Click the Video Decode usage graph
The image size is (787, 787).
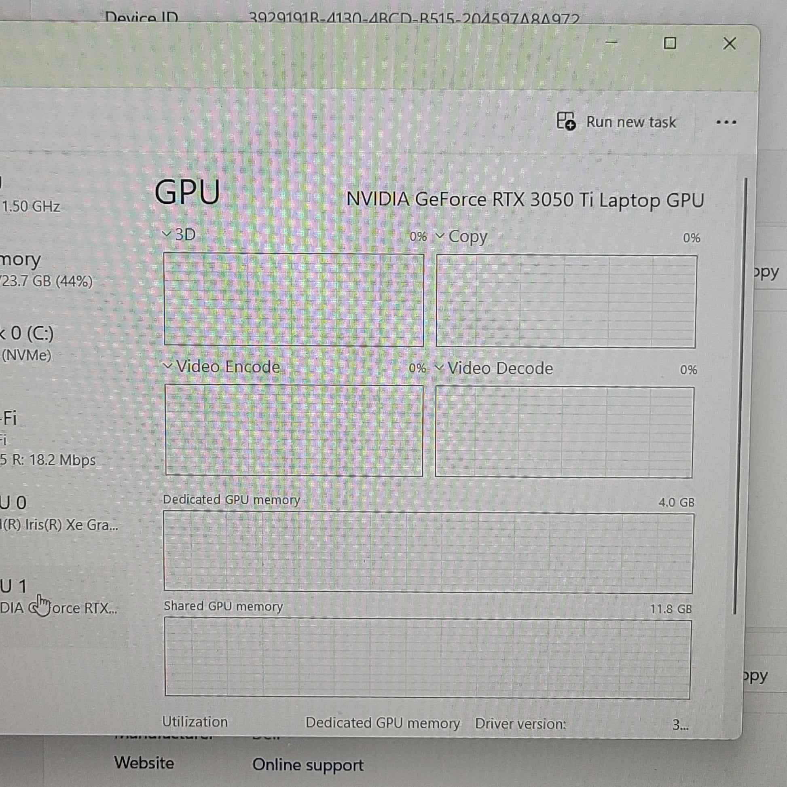(x=564, y=432)
